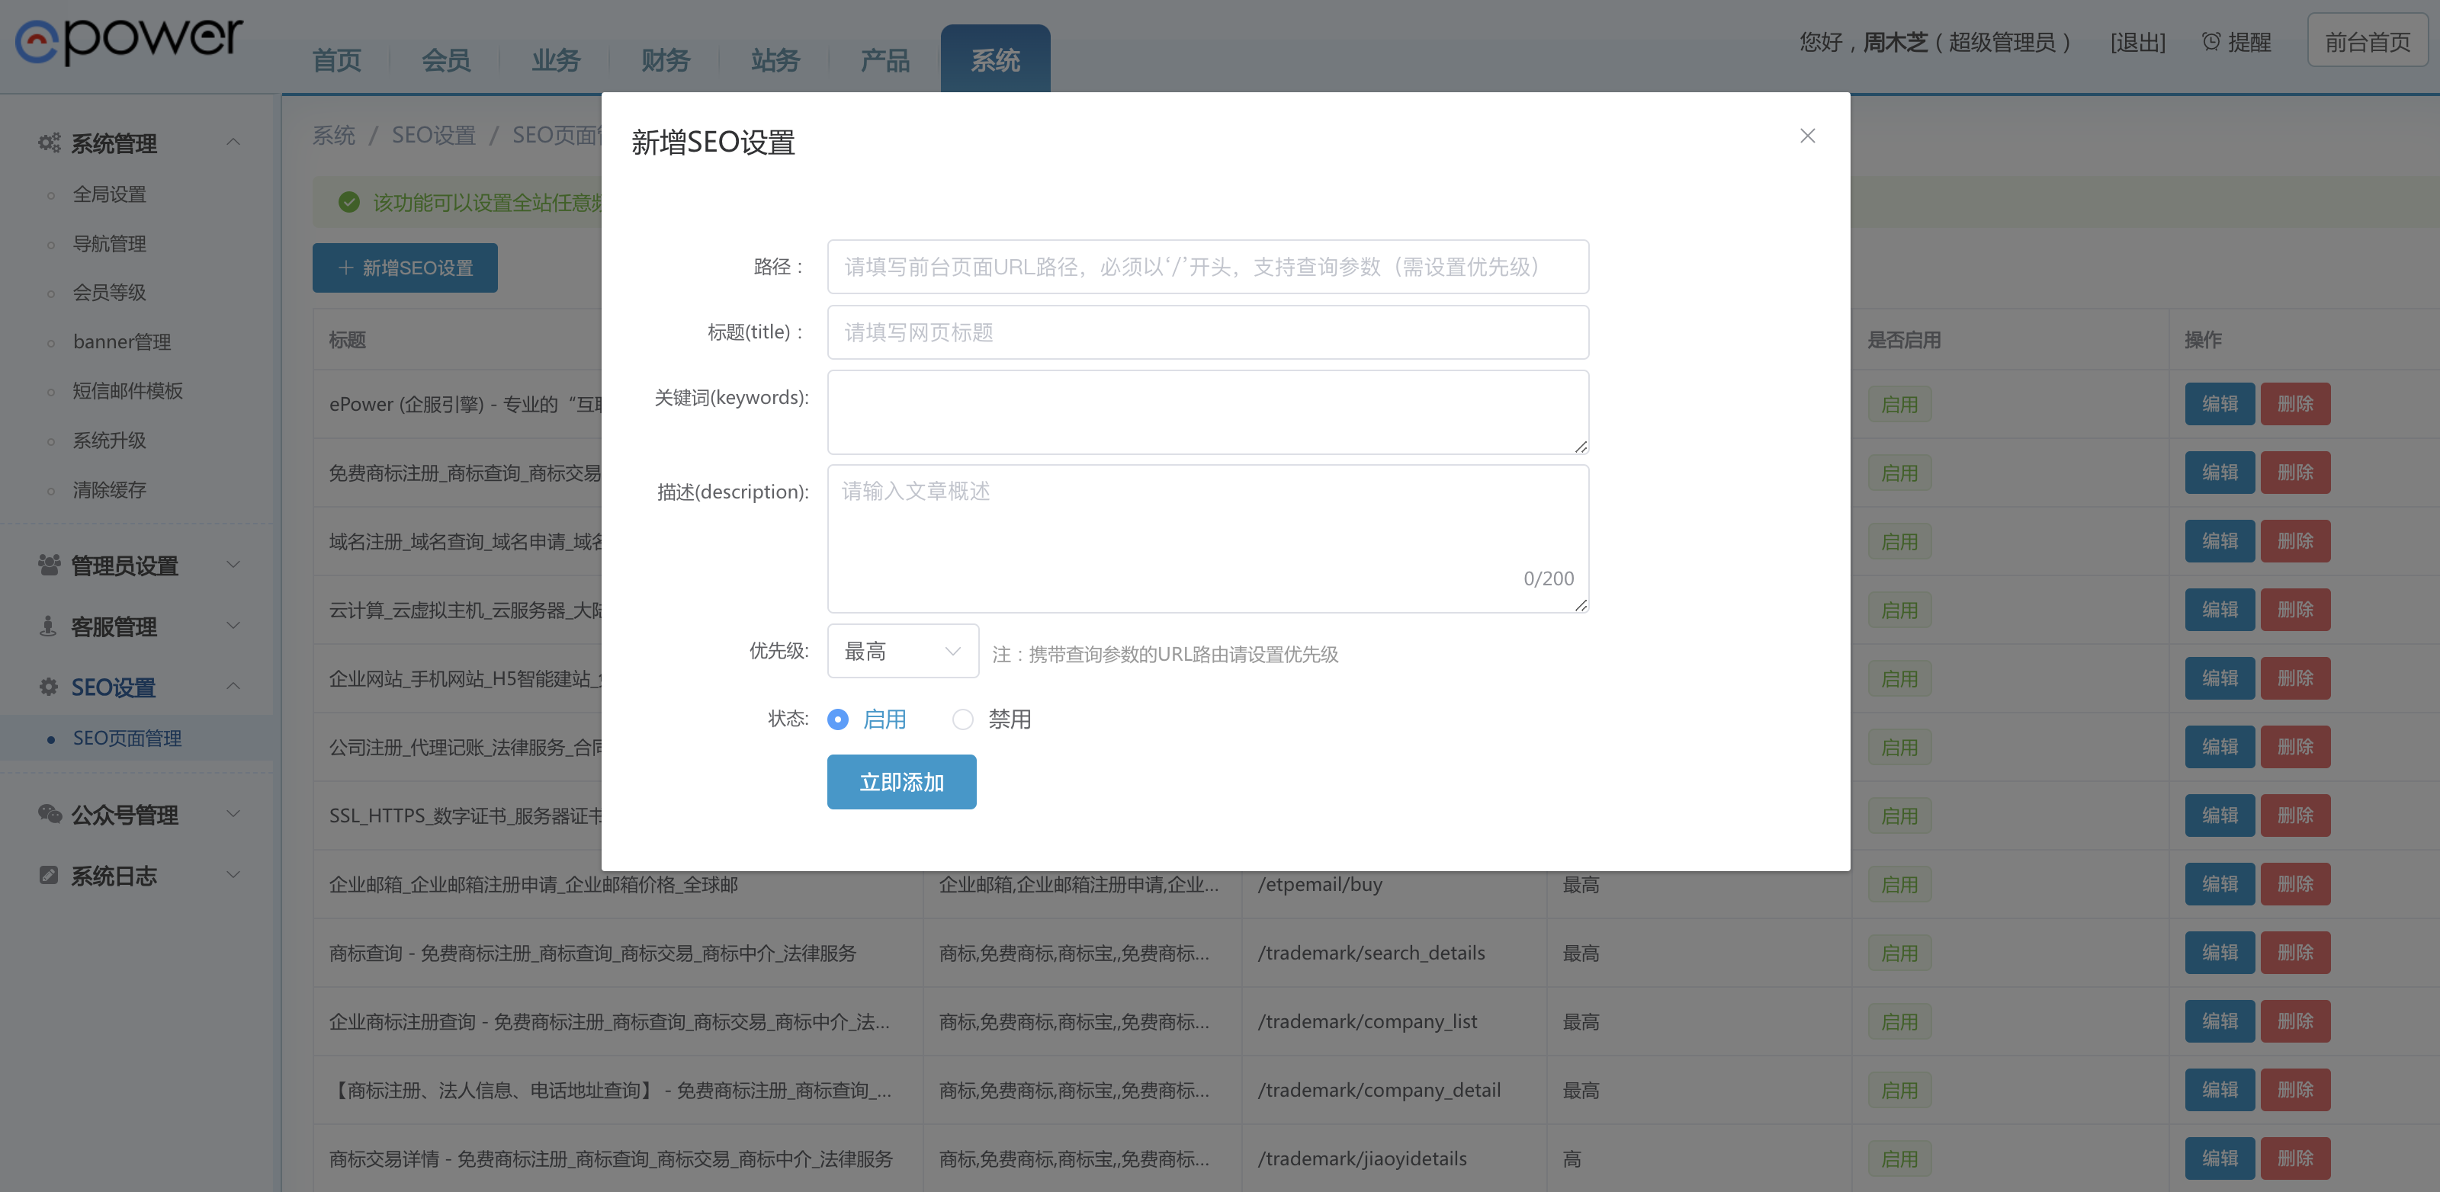Expand the 客服管理 sidebar section

(233, 625)
